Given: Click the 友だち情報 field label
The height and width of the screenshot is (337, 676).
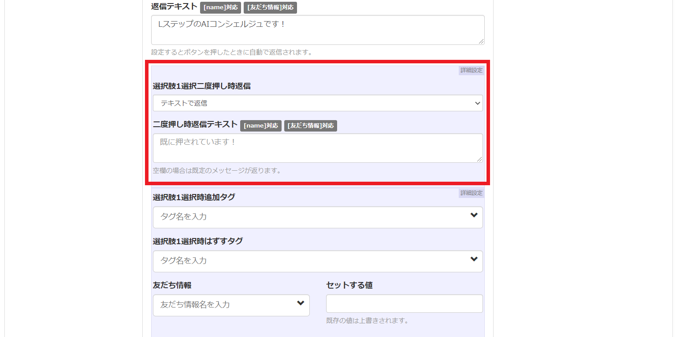Looking at the screenshot, I should point(172,285).
